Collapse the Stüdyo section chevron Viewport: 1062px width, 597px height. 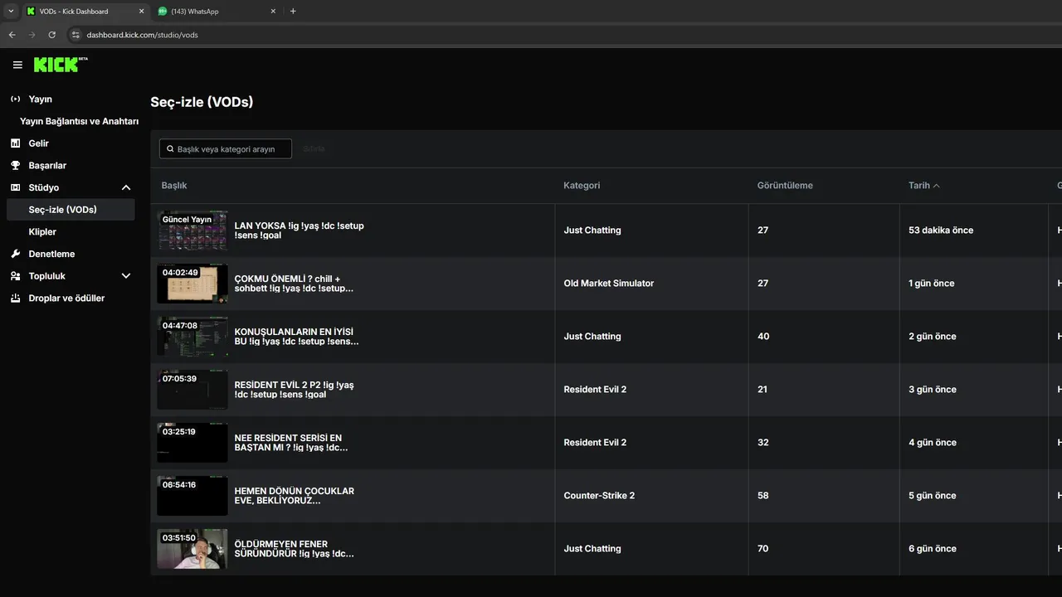[126, 188]
